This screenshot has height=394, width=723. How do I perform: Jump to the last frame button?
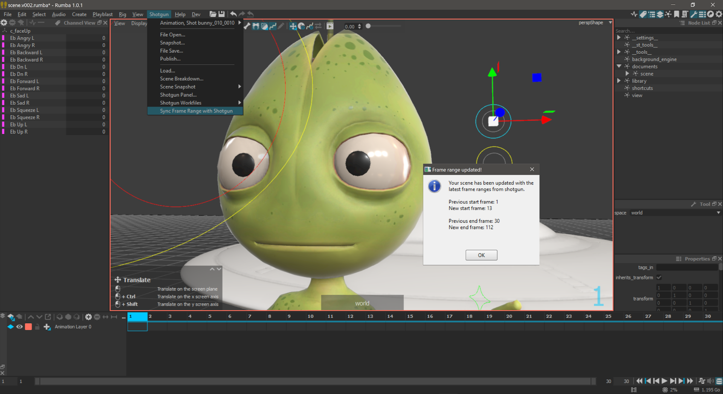pyautogui.click(x=690, y=381)
